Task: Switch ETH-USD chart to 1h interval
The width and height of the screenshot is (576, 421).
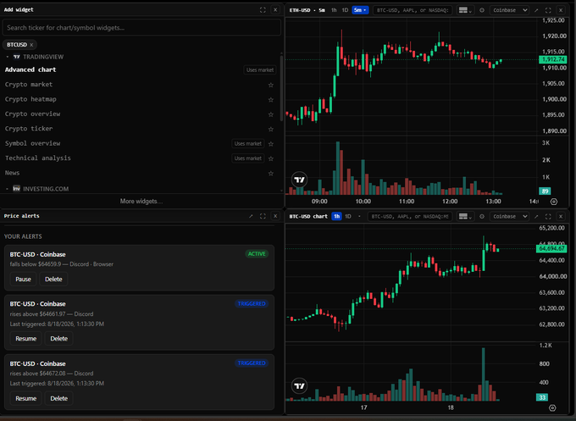Action: pos(334,10)
